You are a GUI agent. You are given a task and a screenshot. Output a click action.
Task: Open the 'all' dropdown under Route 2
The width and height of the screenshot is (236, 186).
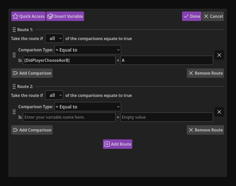54,95
